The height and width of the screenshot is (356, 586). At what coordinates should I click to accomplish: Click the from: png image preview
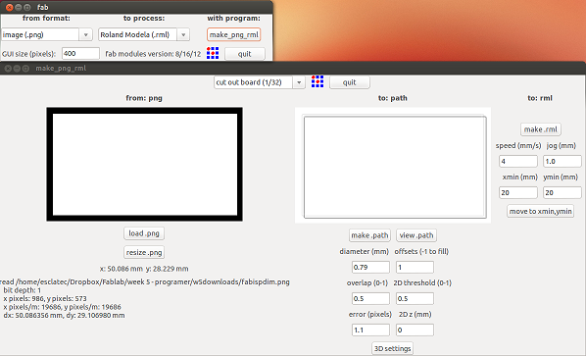[145, 164]
